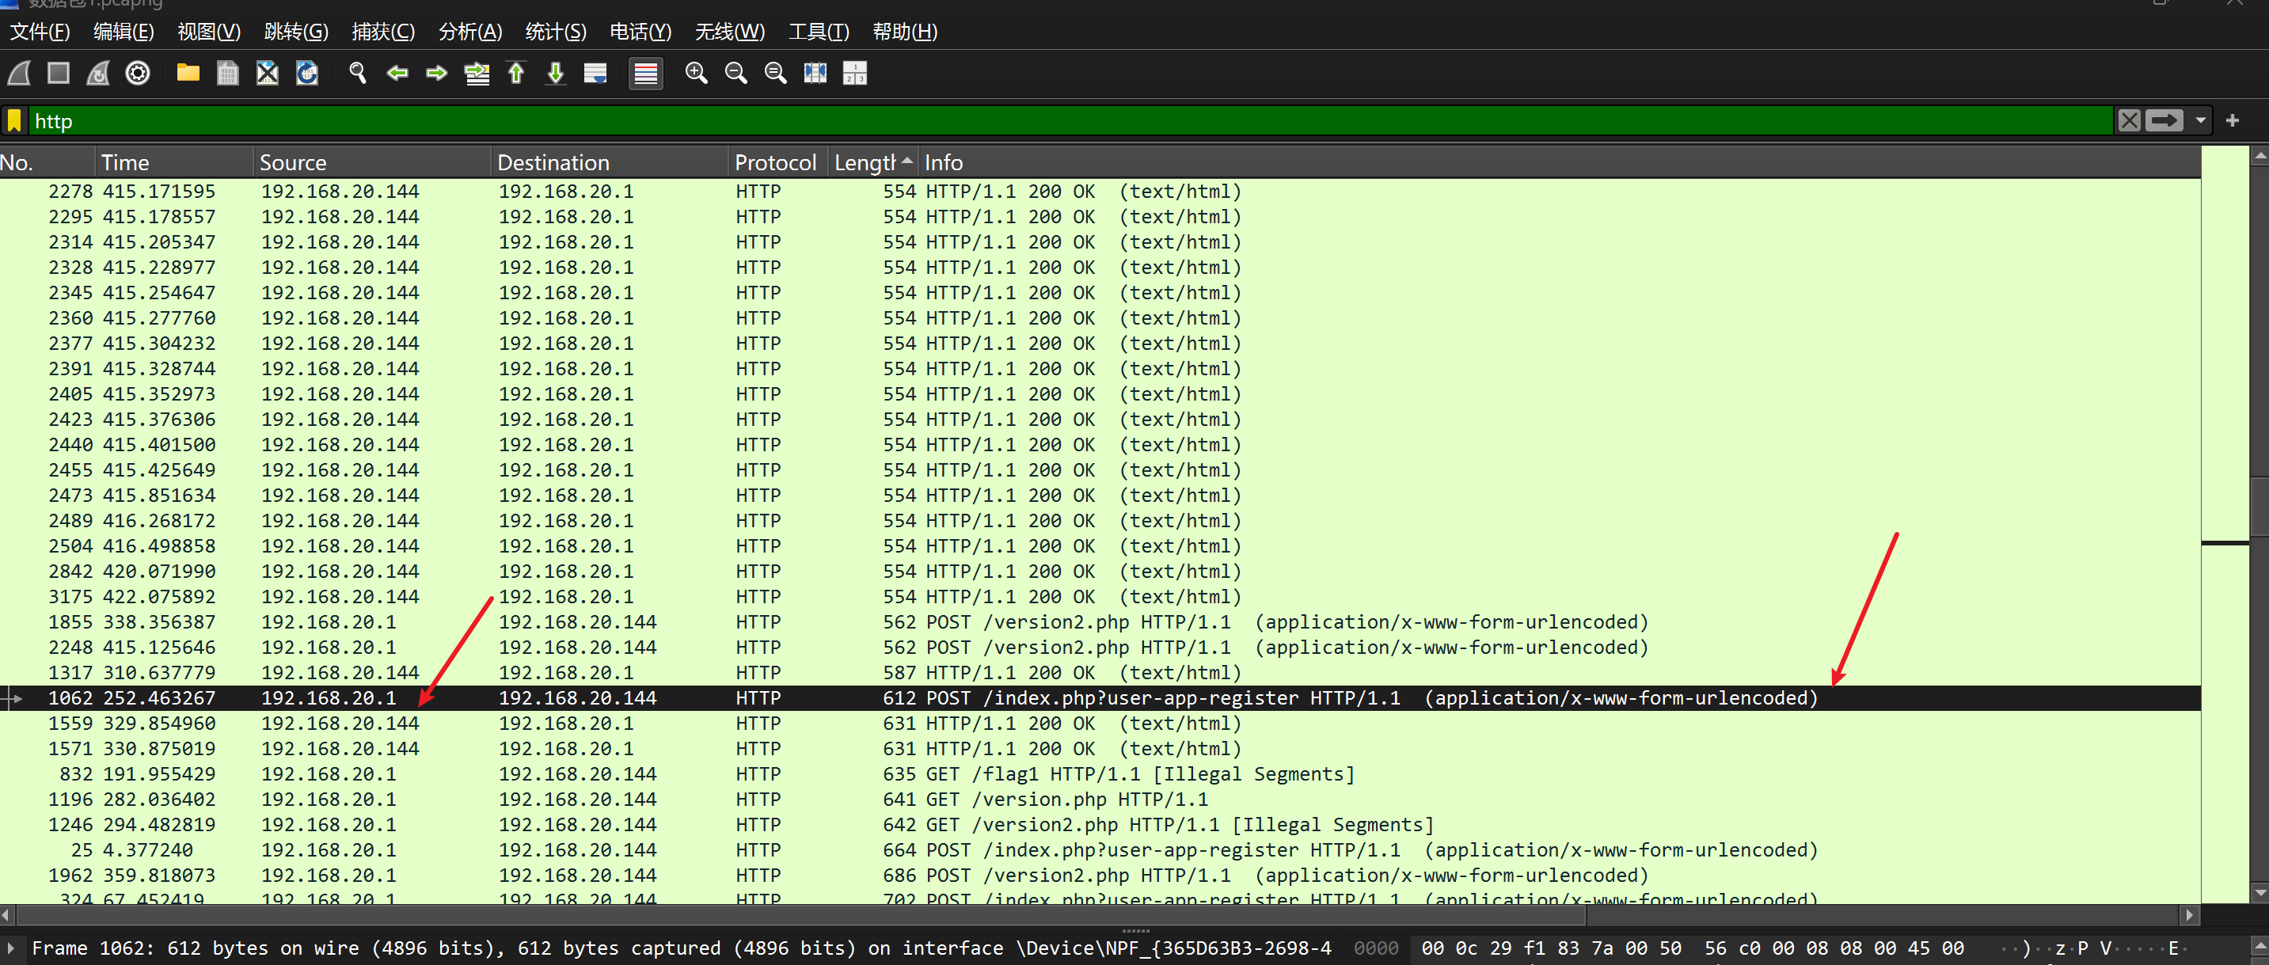Zoom in on packet list text
The width and height of the screenshot is (2269, 965).
tap(696, 73)
